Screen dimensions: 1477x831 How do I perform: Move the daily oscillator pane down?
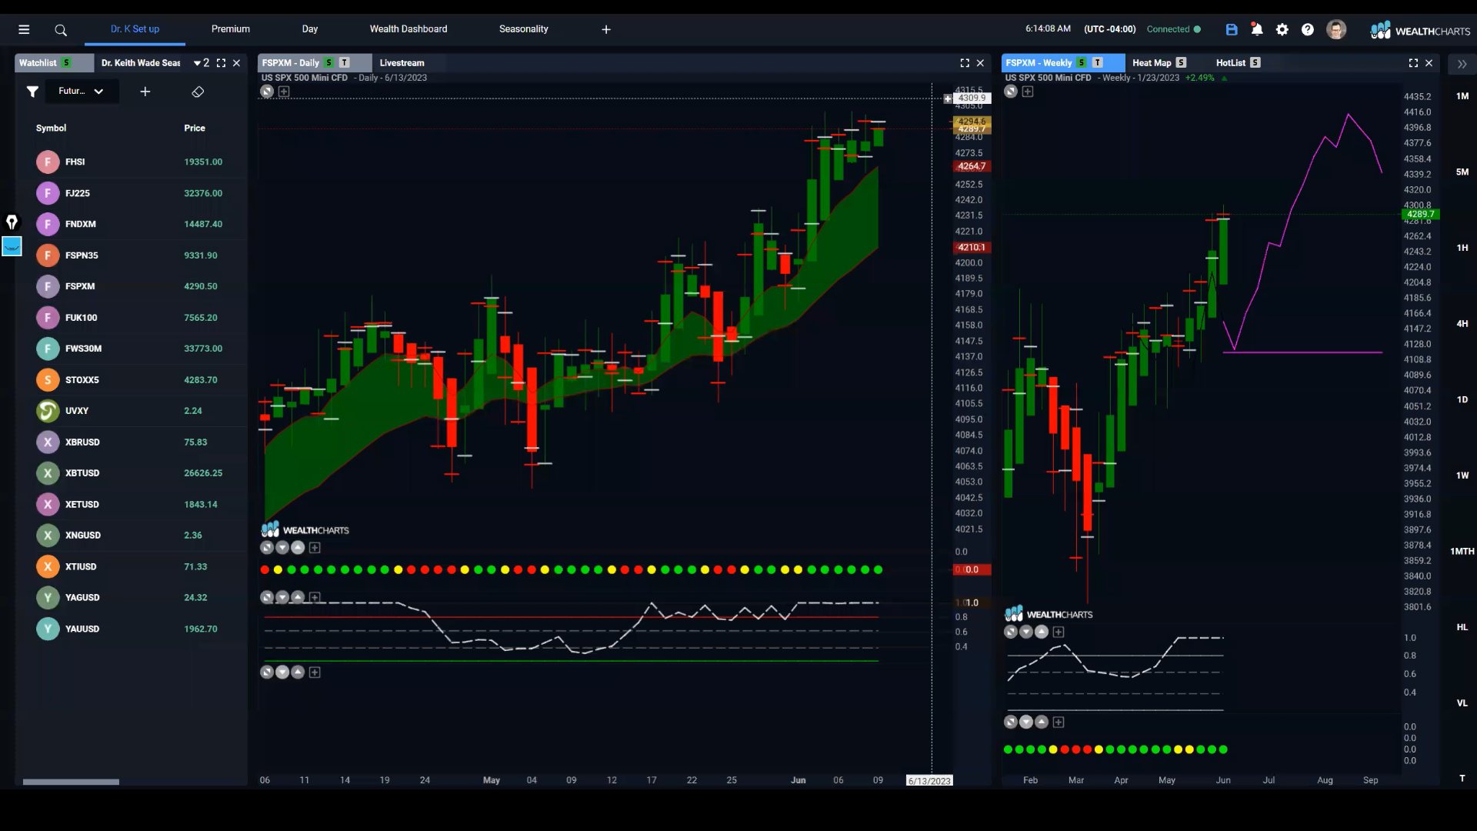282,597
